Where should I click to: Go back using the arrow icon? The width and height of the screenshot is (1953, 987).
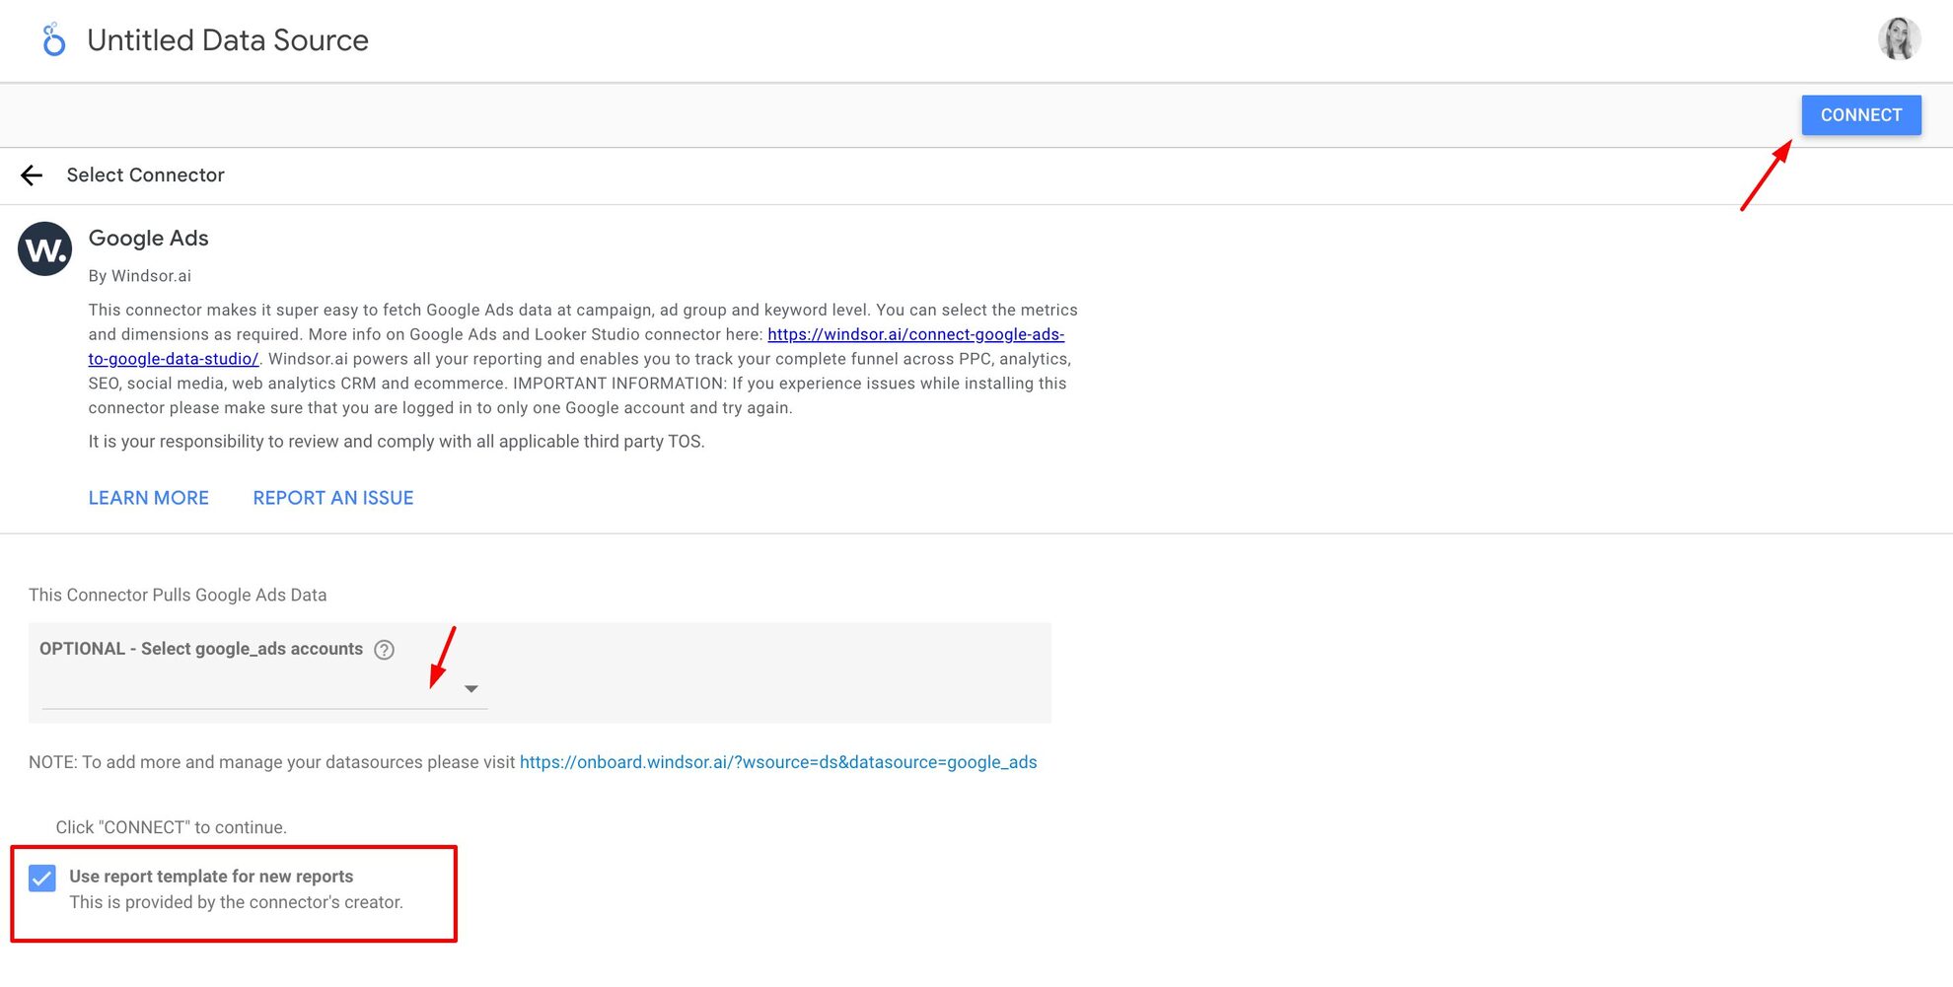(x=32, y=176)
